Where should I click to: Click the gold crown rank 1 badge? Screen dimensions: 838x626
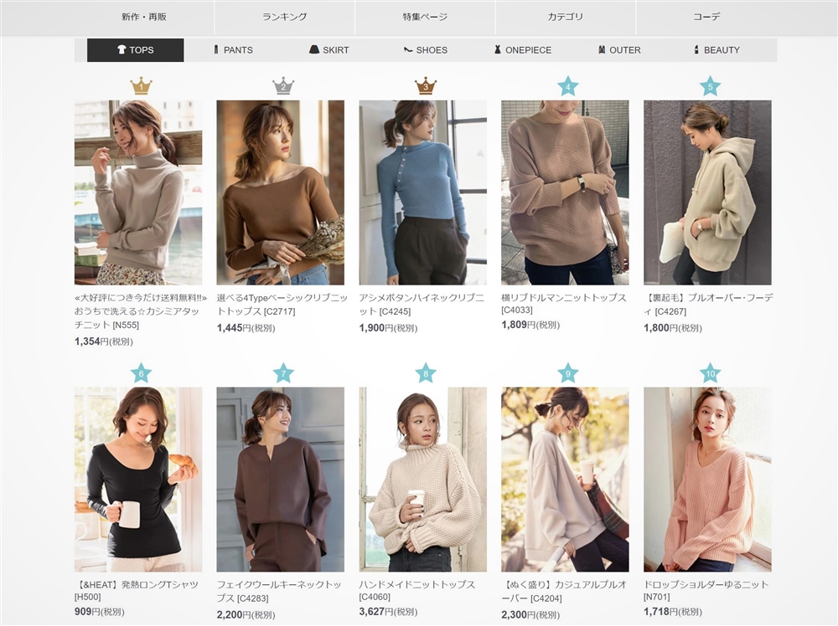[x=141, y=85]
